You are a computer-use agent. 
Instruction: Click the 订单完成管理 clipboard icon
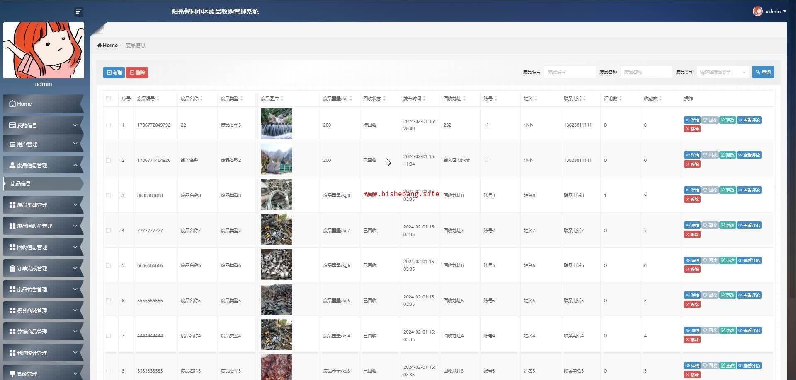tap(12, 268)
